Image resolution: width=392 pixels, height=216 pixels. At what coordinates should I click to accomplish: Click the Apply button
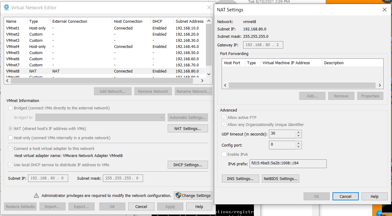coord(170,206)
